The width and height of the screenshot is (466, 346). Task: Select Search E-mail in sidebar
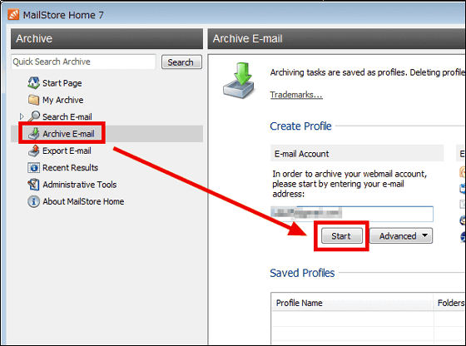point(67,116)
